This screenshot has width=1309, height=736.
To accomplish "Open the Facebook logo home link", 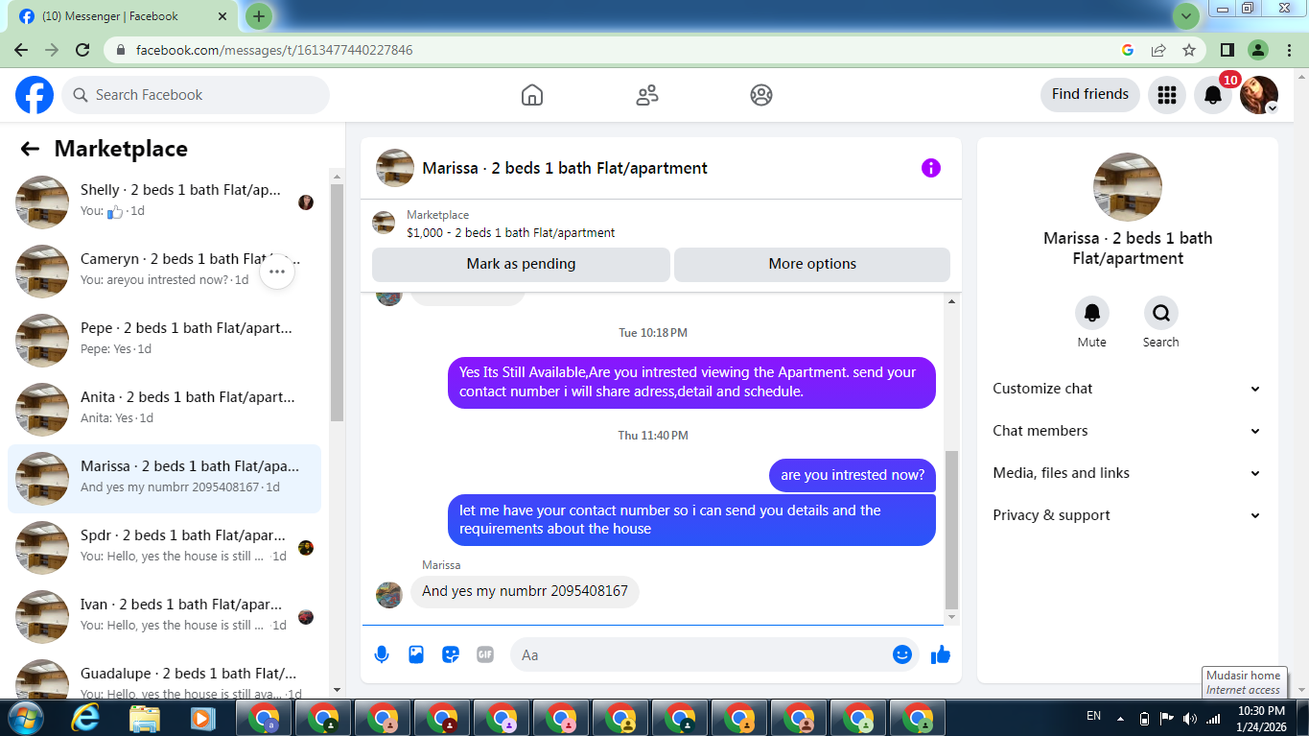I will (x=35, y=95).
